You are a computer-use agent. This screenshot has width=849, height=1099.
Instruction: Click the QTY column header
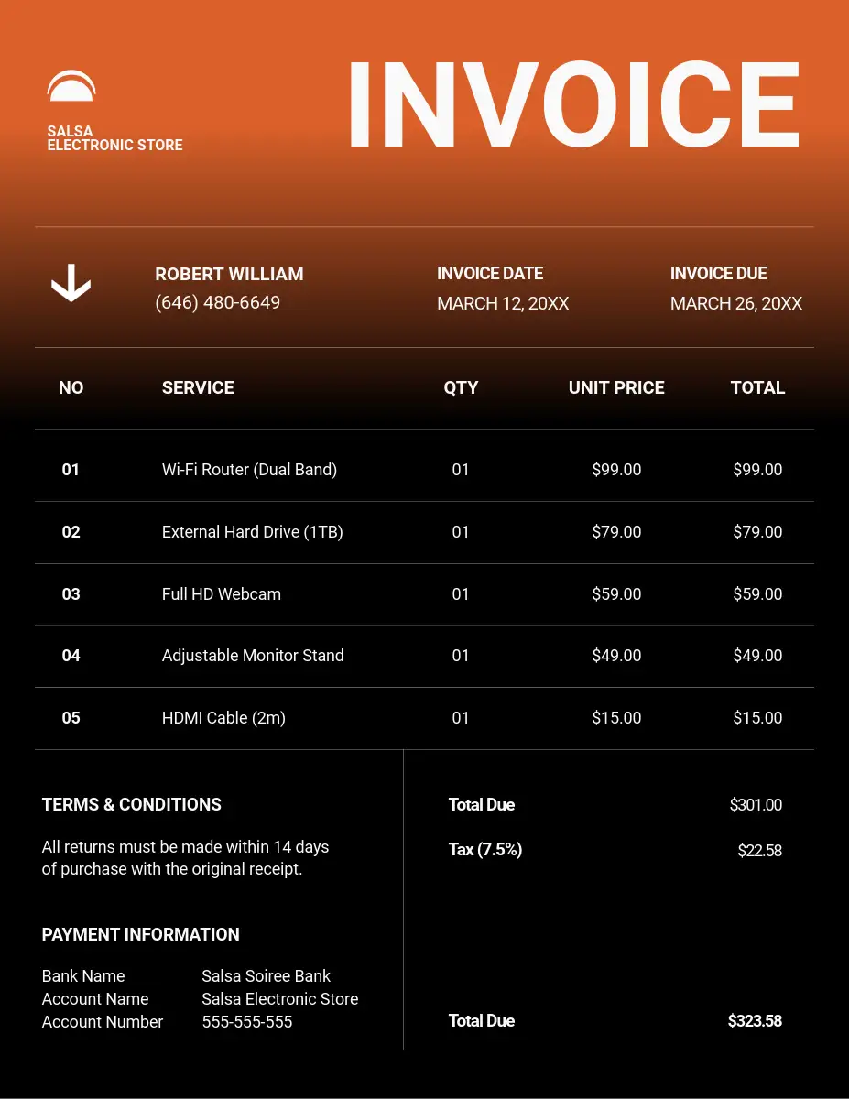461,387
